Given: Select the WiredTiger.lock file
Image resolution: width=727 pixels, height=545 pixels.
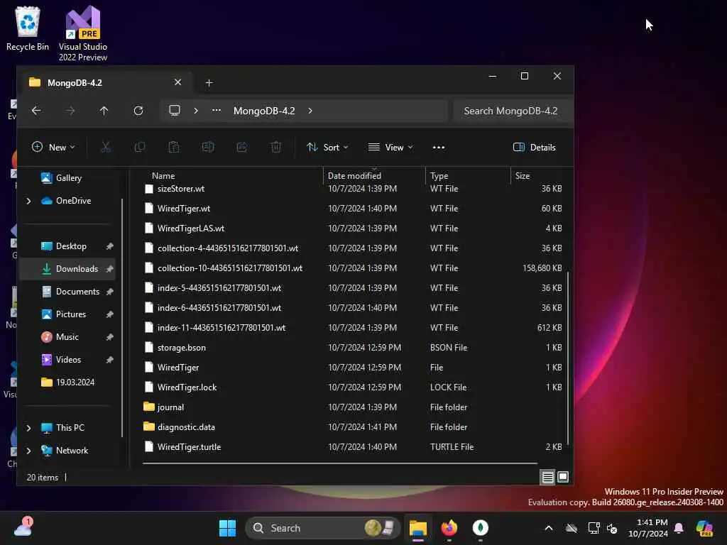Looking at the screenshot, I should pos(354,387).
